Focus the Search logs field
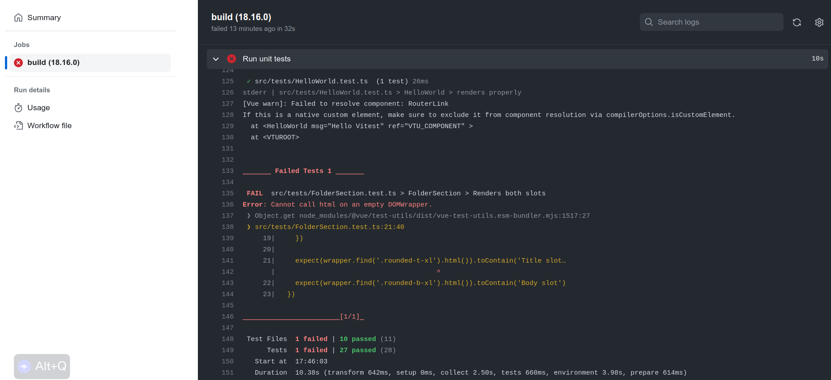This screenshot has width=831, height=380. pyautogui.click(x=711, y=22)
